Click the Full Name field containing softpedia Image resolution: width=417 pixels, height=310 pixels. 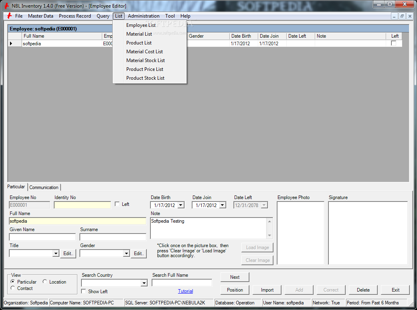coord(78,221)
